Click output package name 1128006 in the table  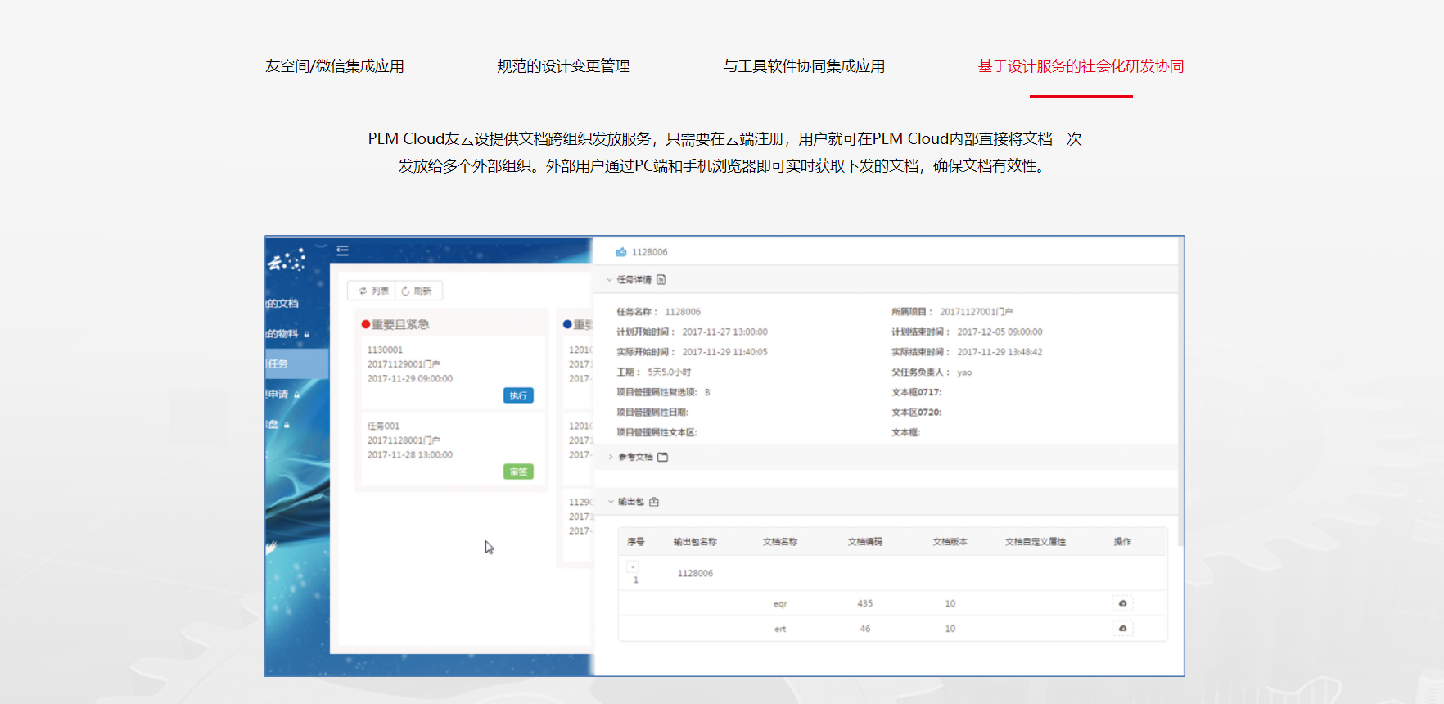(695, 574)
